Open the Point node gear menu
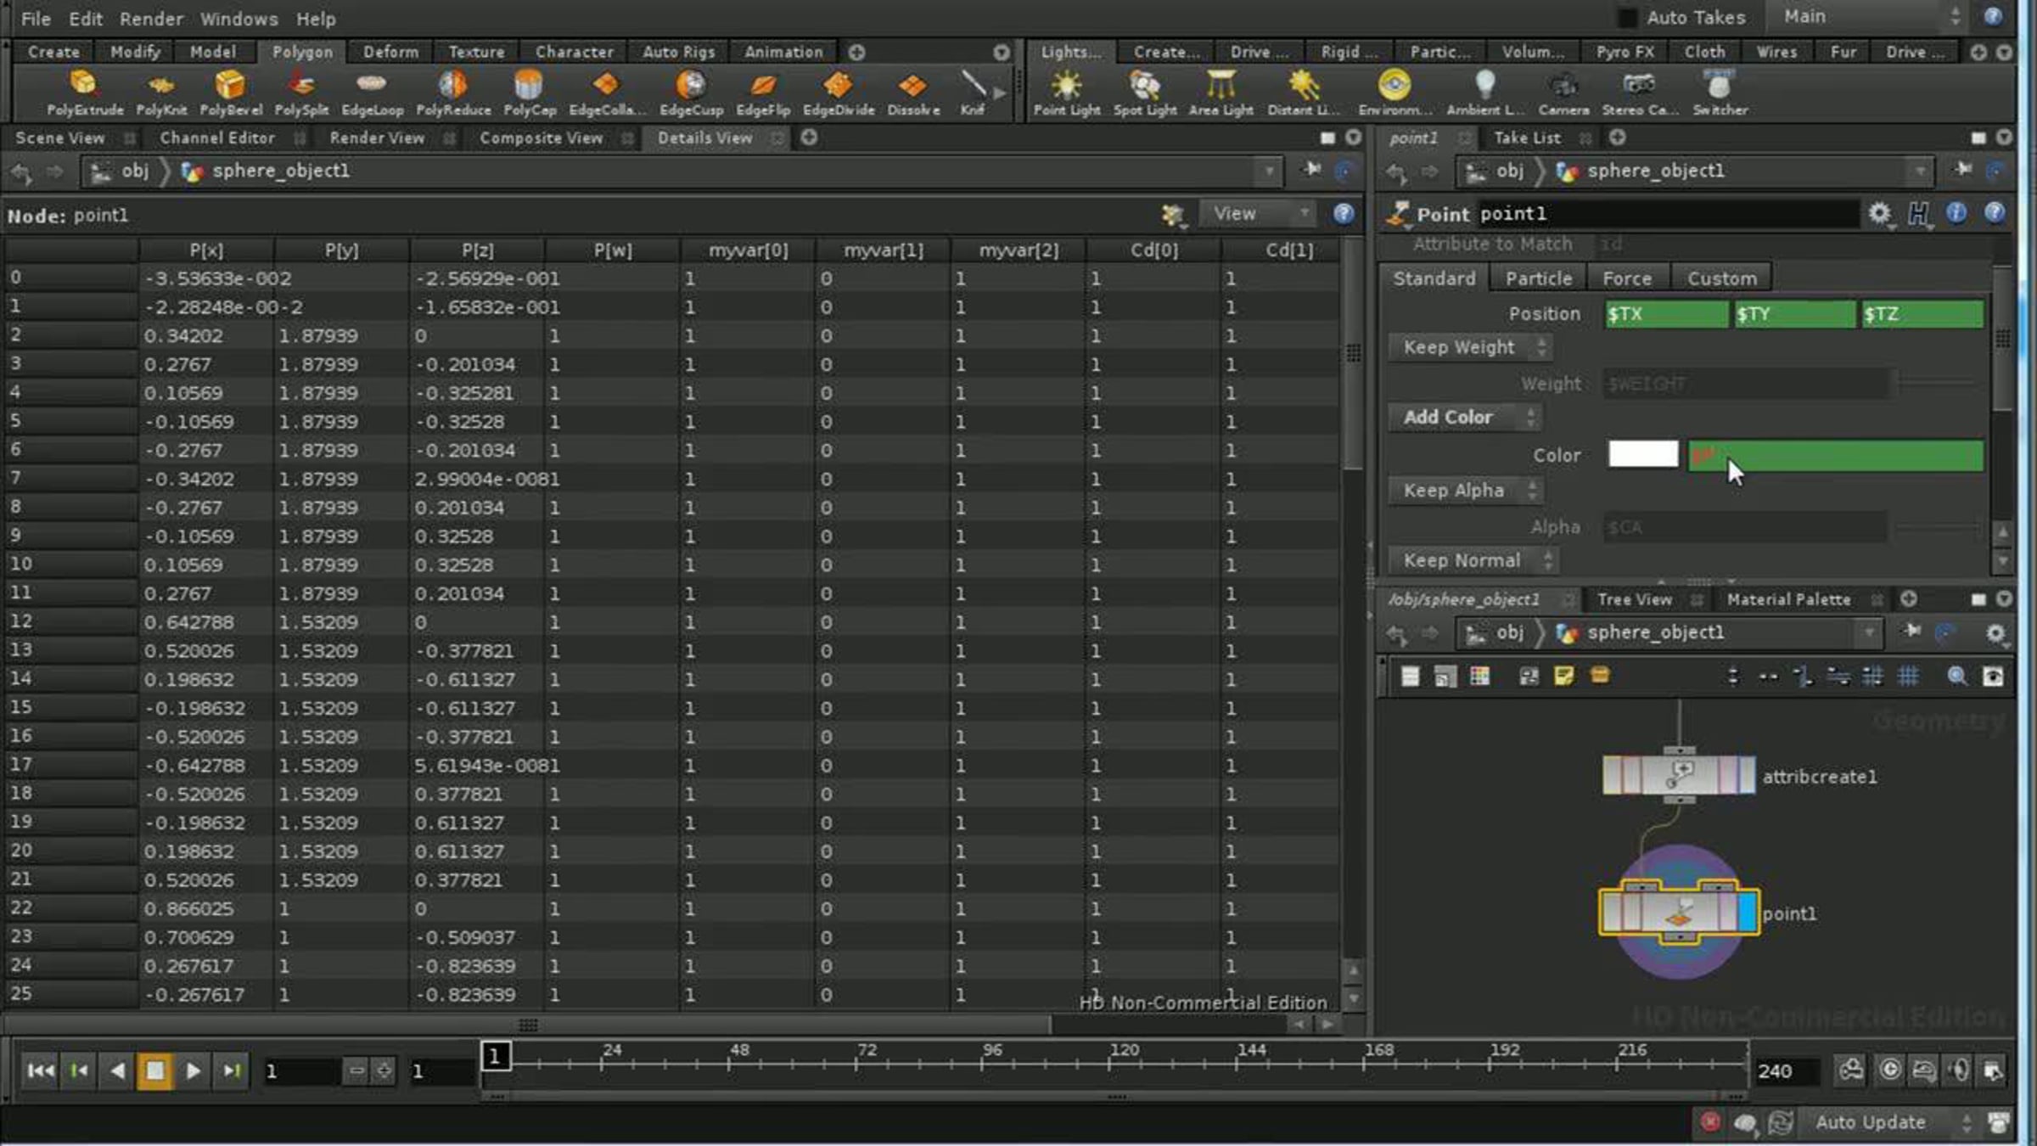This screenshot has width=2037, height=1146. tap(1879, 214)
